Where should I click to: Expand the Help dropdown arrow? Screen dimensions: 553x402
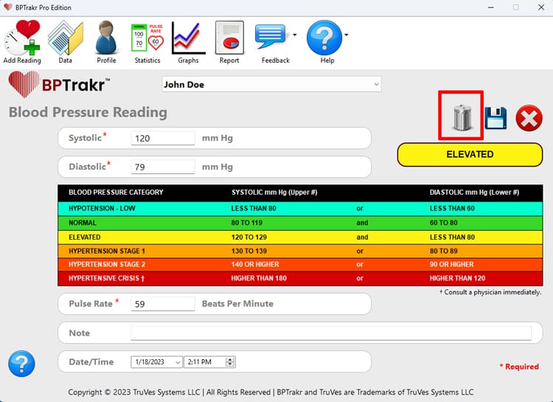[347, 35]
